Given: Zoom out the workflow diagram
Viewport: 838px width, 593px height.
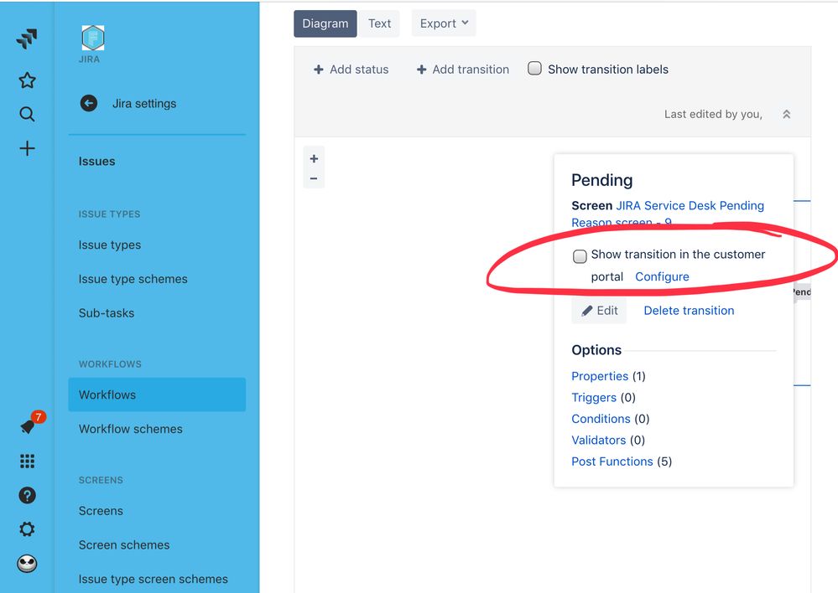Looking at the screenshot, I should point(314,178).
